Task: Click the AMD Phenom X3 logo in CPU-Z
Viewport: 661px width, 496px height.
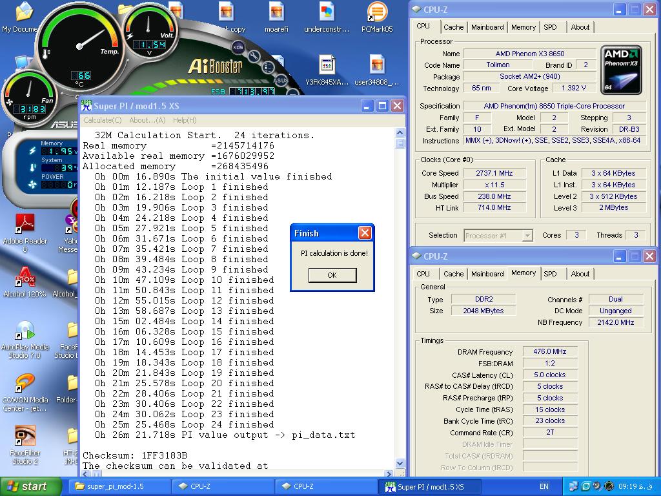Action: coord(621,70)
